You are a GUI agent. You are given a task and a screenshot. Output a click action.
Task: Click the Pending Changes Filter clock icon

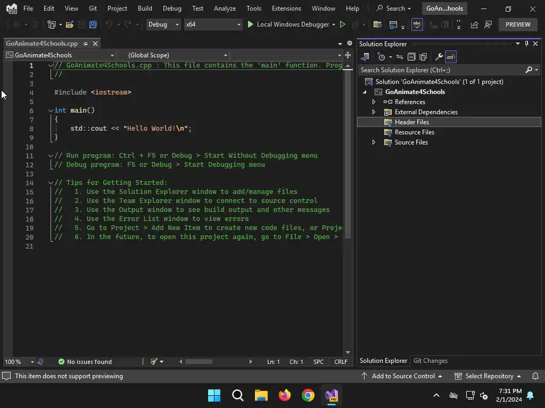pos(382,57)
